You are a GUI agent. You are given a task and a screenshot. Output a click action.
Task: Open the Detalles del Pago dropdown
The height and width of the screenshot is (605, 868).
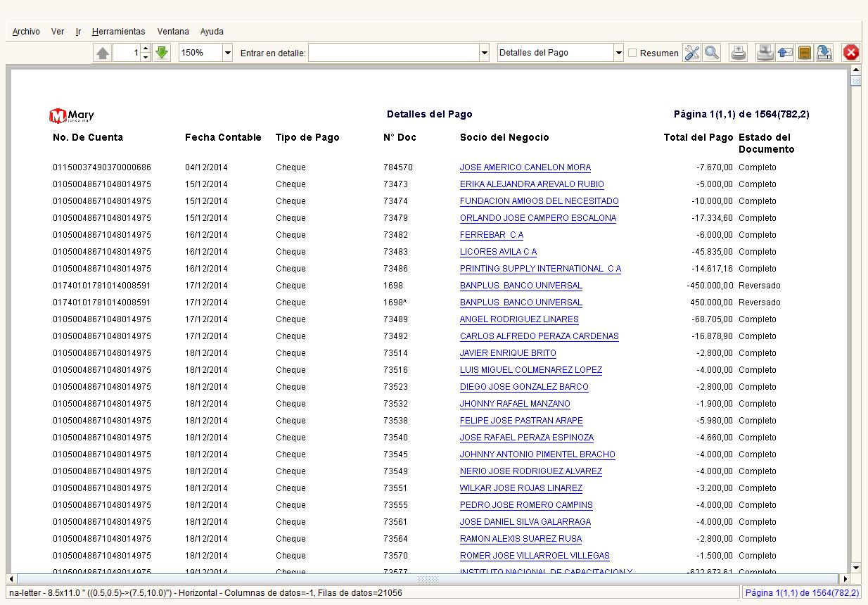[x=619, y=53]
